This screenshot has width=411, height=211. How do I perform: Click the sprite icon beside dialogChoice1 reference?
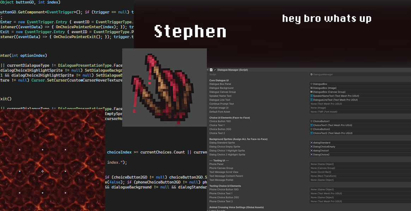click(312, 150)
